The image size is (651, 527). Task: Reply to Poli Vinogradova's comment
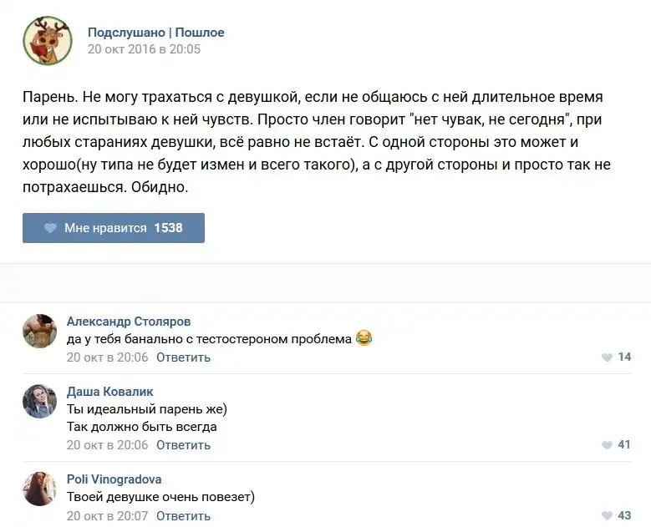click(183, 516)
